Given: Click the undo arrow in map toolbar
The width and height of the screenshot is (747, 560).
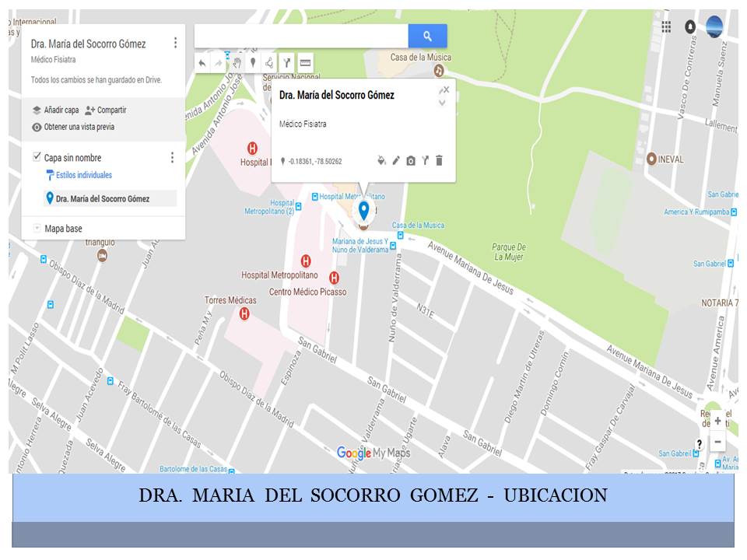Looking at the screenshot, I should [x=202, y=63].
